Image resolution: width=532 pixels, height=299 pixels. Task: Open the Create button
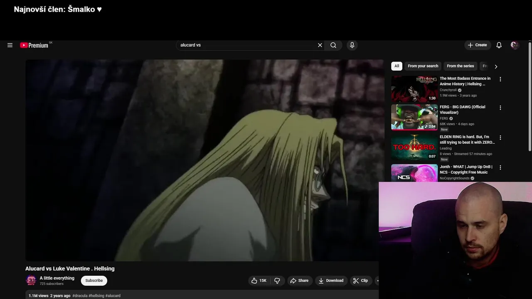[477, 45]
